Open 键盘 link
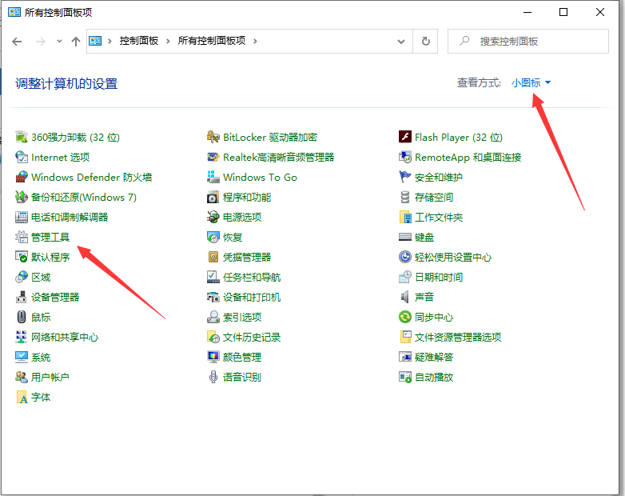The height and width of the screenshot is (496, 625). pyautogui.click(x=424, y=237)
